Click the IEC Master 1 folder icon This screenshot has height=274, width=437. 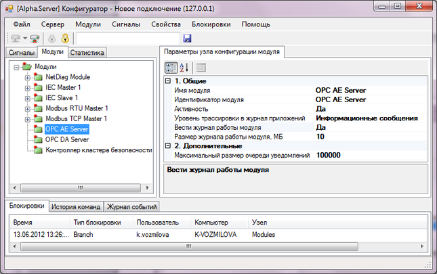(x=38, y=87)
